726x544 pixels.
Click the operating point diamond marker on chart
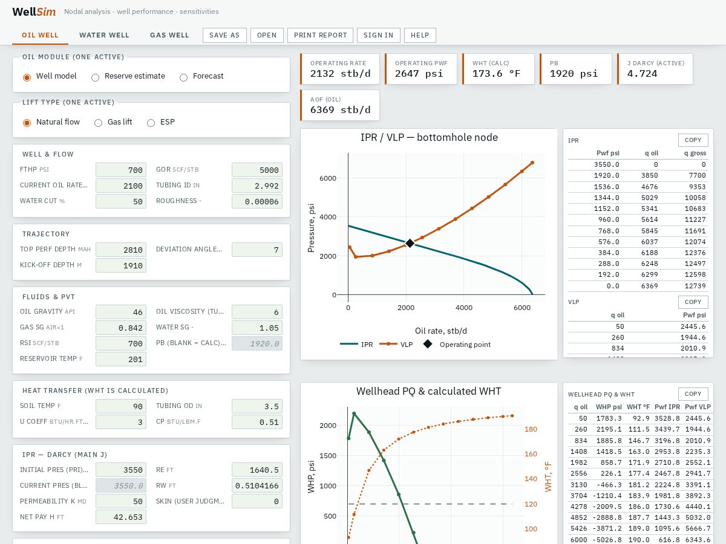(410, 243)
